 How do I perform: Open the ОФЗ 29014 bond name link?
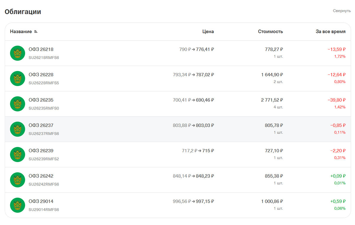pos(41,201)
